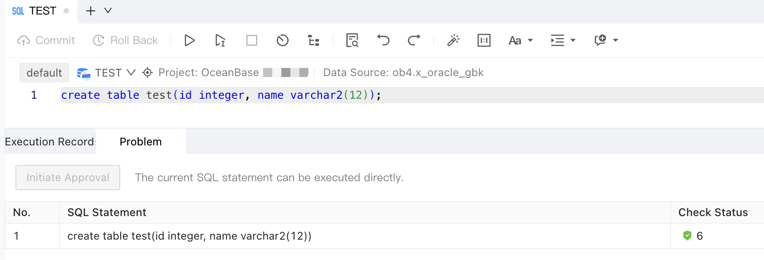Click inside the SQL editor line 1
The height and width of the screenshot is (260, 764).
(x=412, y=95)
